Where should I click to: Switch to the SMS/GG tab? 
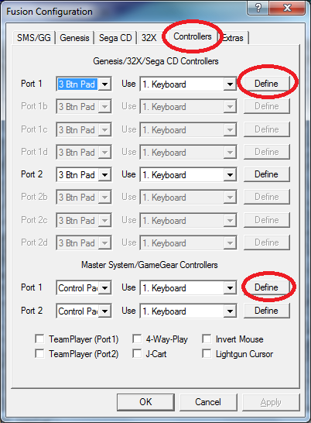pos(34,37)
